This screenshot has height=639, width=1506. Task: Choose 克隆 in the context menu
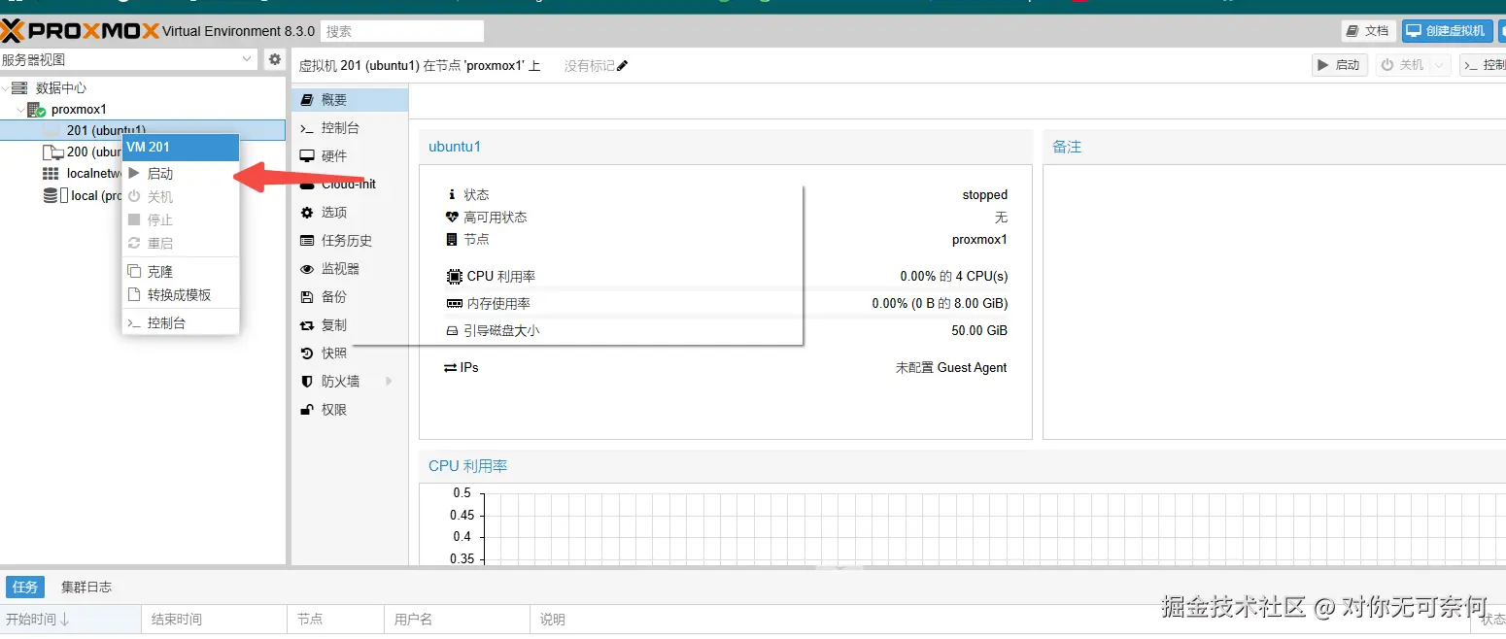click(x=181, y=272)
